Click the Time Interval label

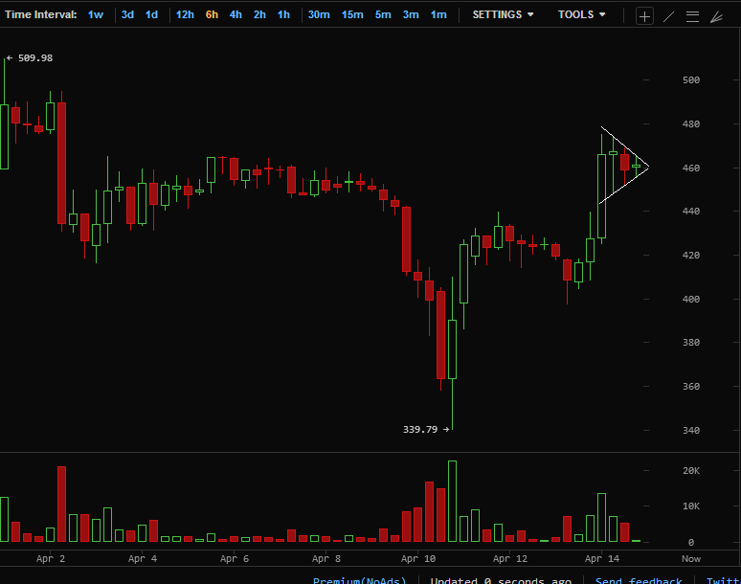(x=40, y=14)
